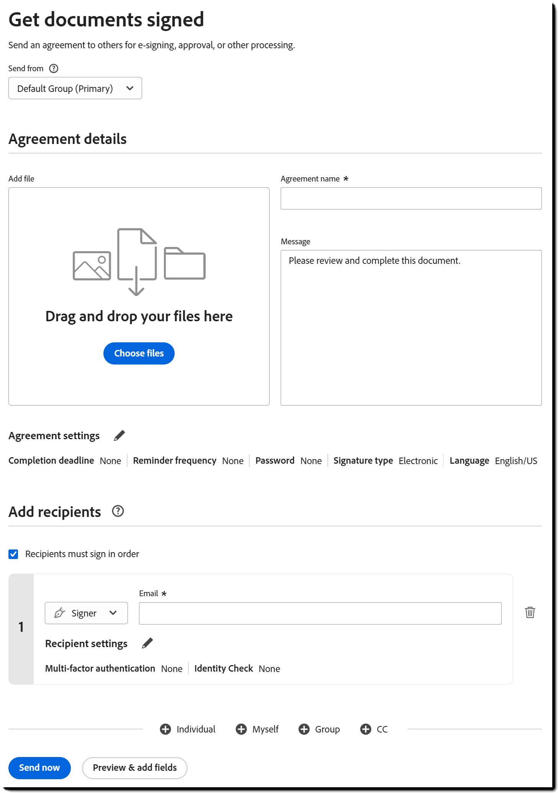Viewport: 558px width, 793px height.
Task: Click into the Message text area
Action: tap(411, 327)
